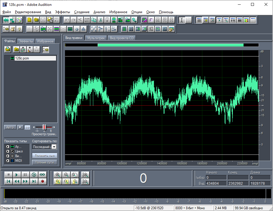Click insert into multitrack icon in Files panel

(23, 49)
